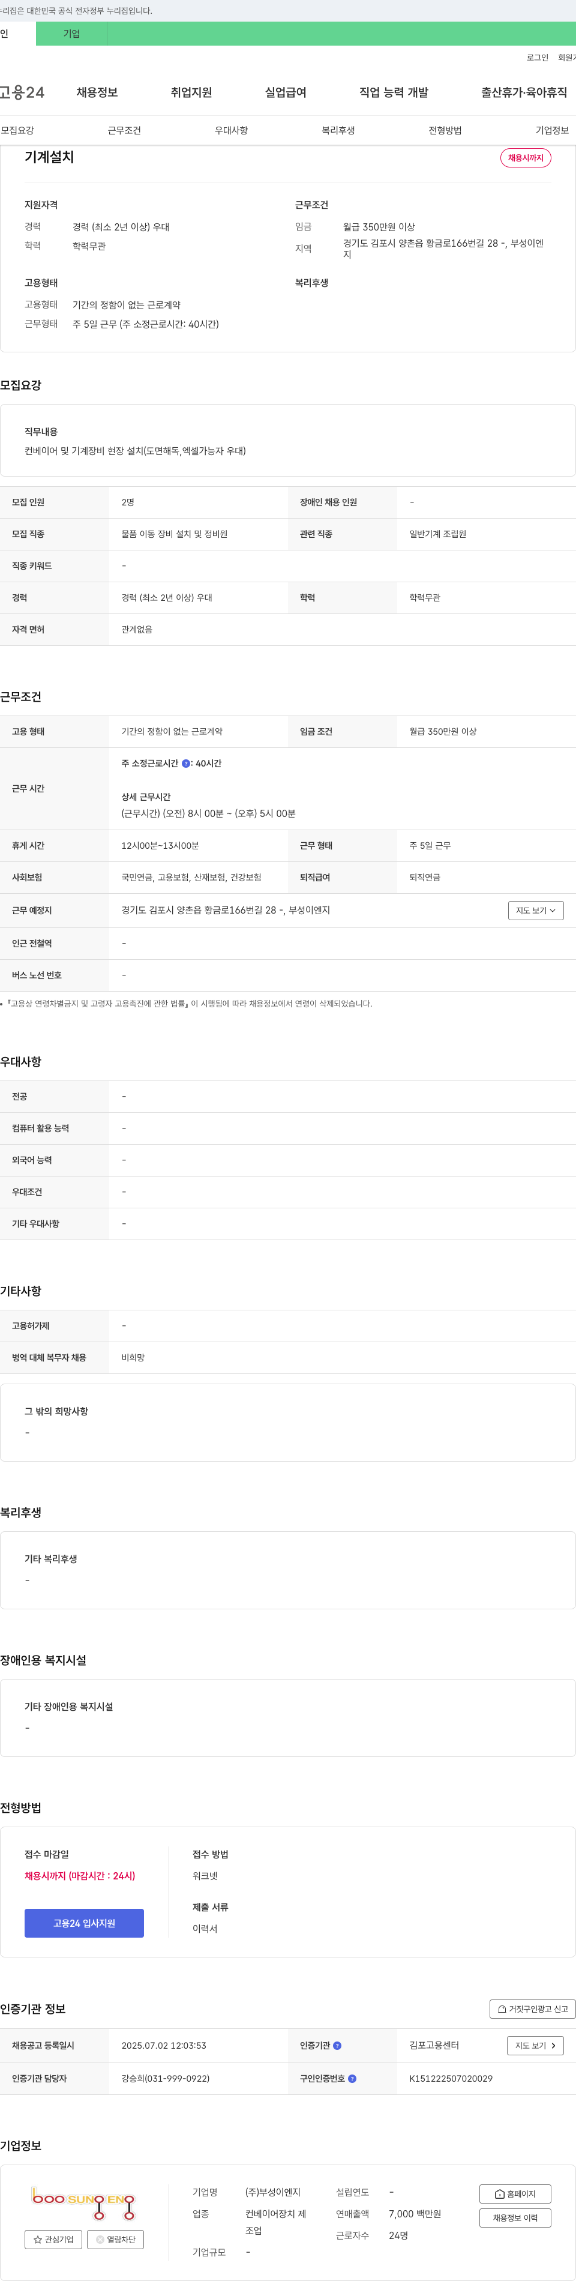Jump to 전형방법 section tab
Viewport: 576px width, 2281px height.
pos(445,130)
